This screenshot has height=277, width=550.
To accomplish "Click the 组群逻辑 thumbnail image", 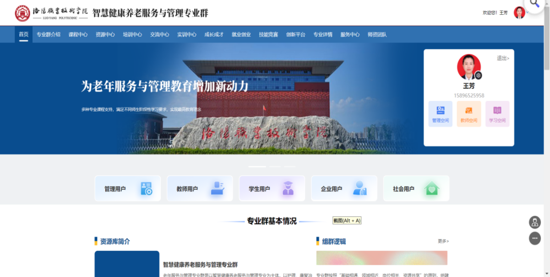I will point(381,258).
